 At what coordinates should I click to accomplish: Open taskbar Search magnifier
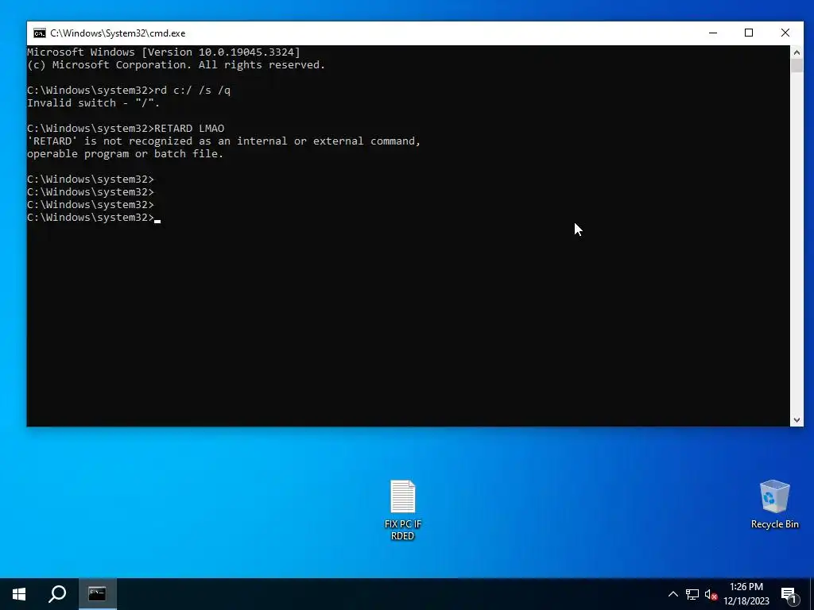[x=57, y=594]
